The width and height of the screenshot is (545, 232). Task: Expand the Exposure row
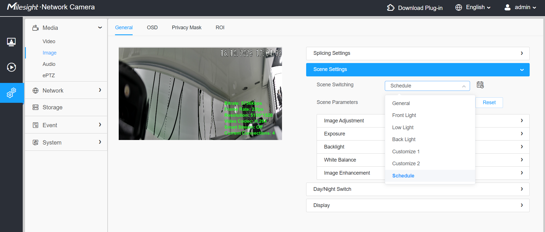pyautogui.click(x=423, y=134)
